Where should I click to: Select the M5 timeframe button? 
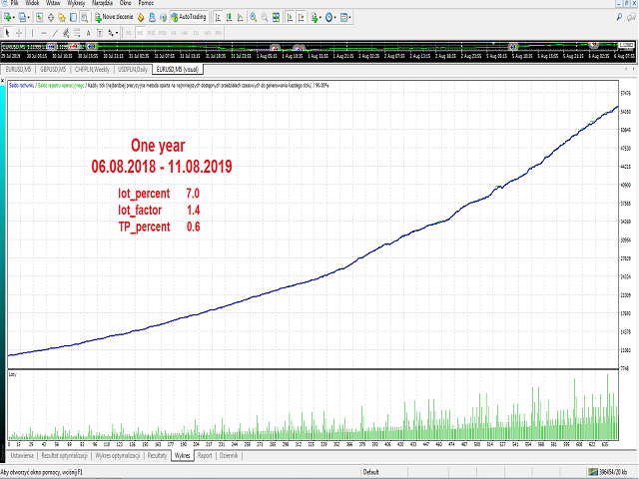click(140, 33)
